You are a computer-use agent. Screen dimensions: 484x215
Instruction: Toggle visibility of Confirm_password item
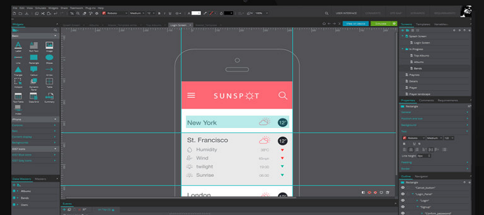point(402,213)
